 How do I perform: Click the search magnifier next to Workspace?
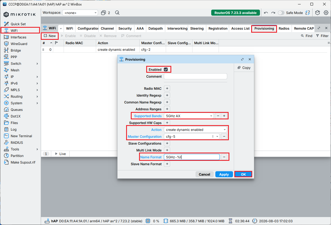click(x=117, y=13)
